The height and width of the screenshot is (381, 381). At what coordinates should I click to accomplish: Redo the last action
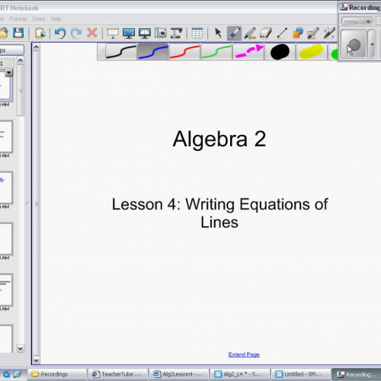point(76,33)
